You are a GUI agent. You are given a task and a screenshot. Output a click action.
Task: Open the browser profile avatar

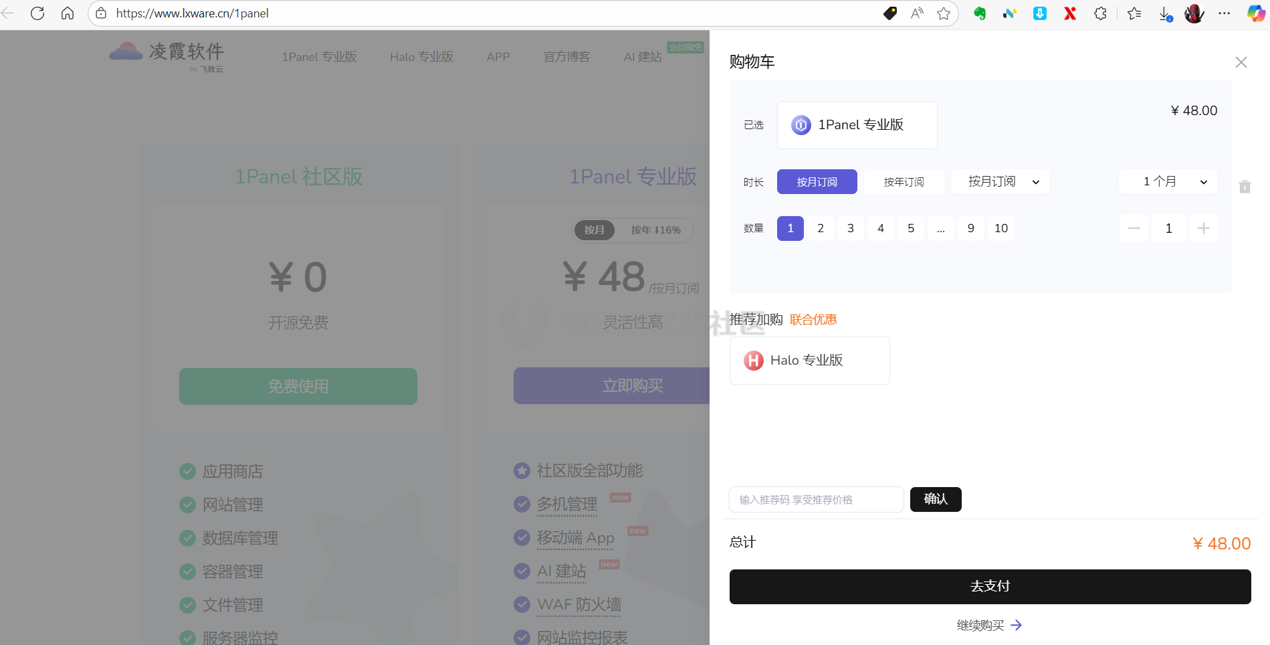click(1194, 13)
